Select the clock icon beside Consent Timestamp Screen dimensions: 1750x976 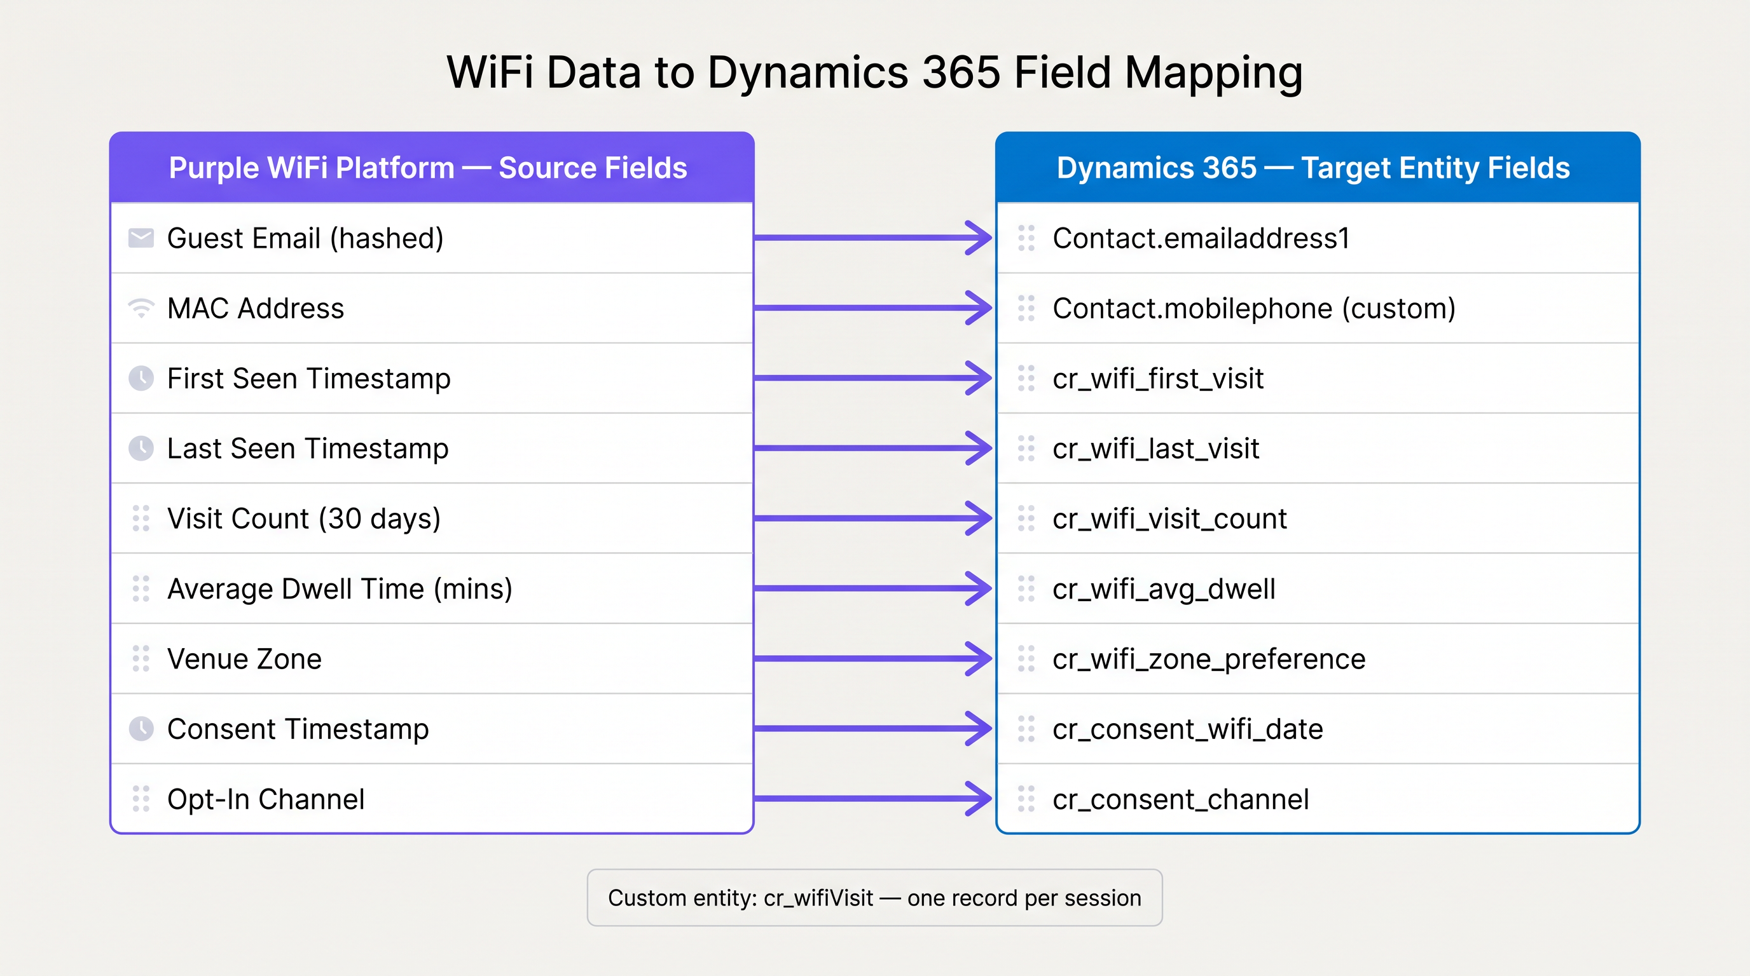pos(141,729)
